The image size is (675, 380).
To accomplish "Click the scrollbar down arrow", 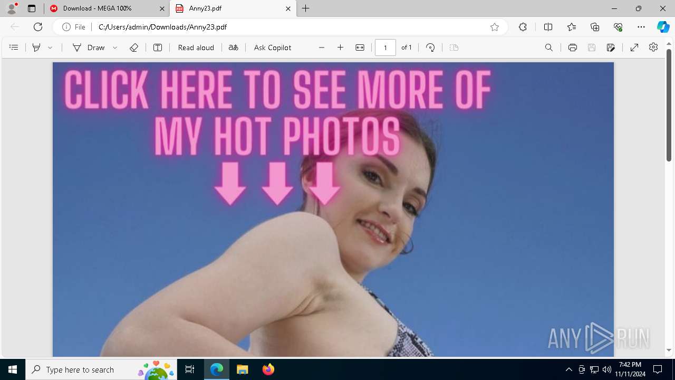I will click(x=669, y=350).
